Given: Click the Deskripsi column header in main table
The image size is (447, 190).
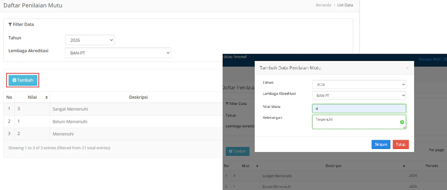Looking at the screenshot, I should tap(138, 97).
